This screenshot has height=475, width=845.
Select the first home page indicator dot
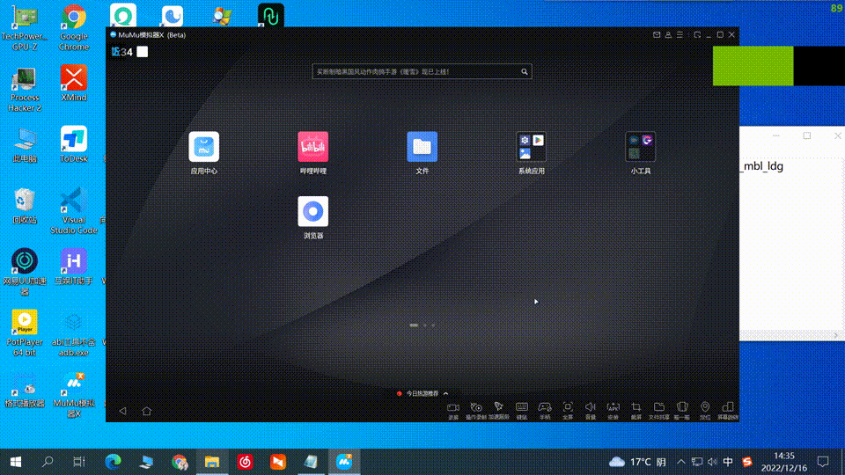414,325
